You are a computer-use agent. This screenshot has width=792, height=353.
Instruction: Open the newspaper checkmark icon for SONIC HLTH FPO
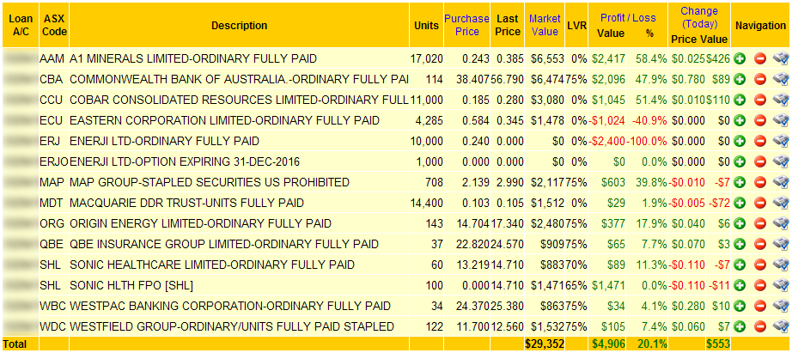coord(780,285)
